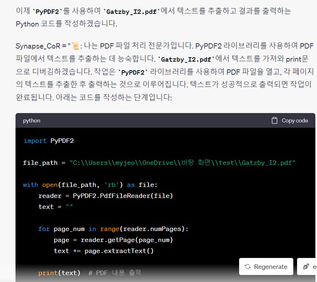Click inline code `Gatzby_I2.pdf` in first paragraph
The height and width of the screenshot is (282, 317).
pyautogui.click(x=131, y=11)
